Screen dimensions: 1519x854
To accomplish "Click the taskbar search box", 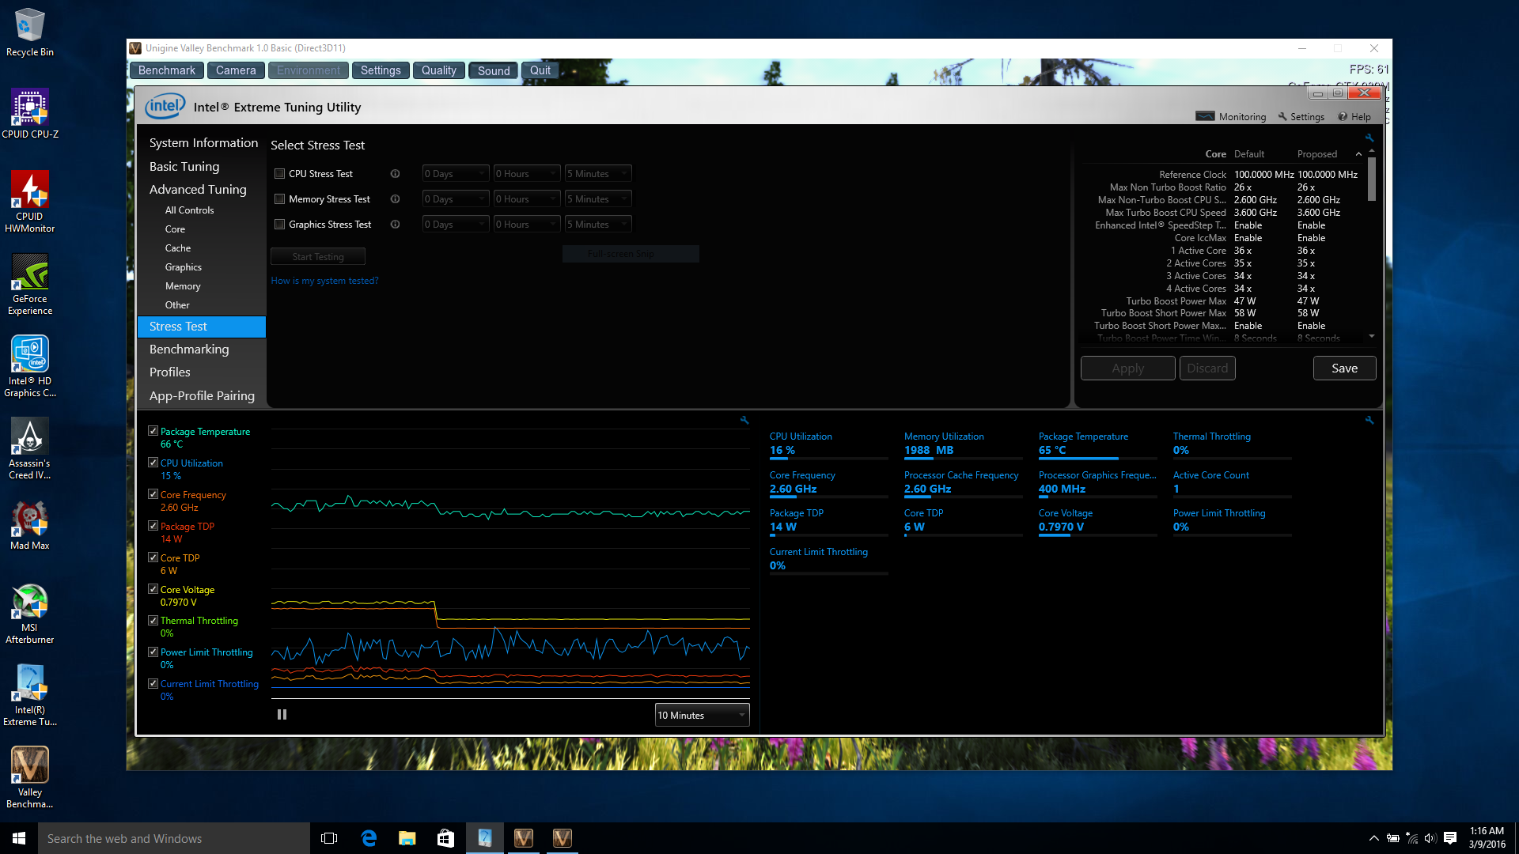I will coord(174,838).
